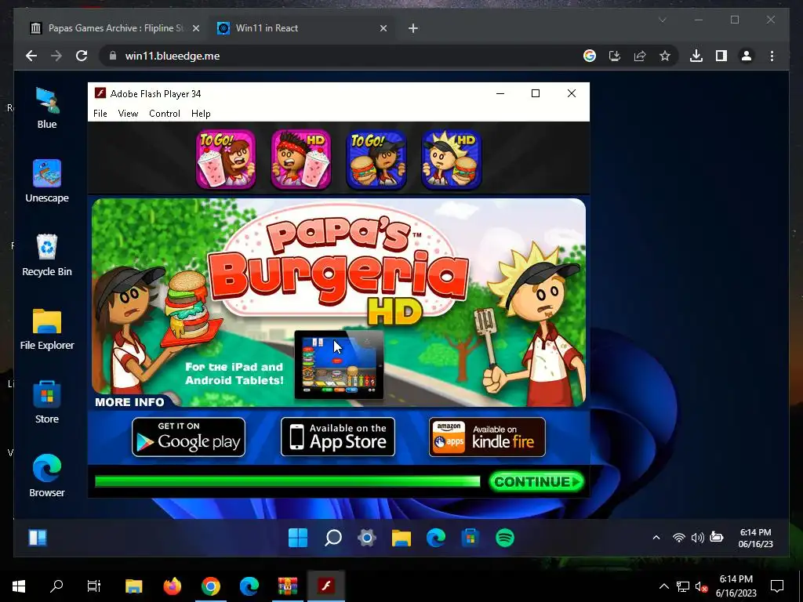
Task: Click the Win11 Wi-Fi tray icon
Action: (678, 538)
